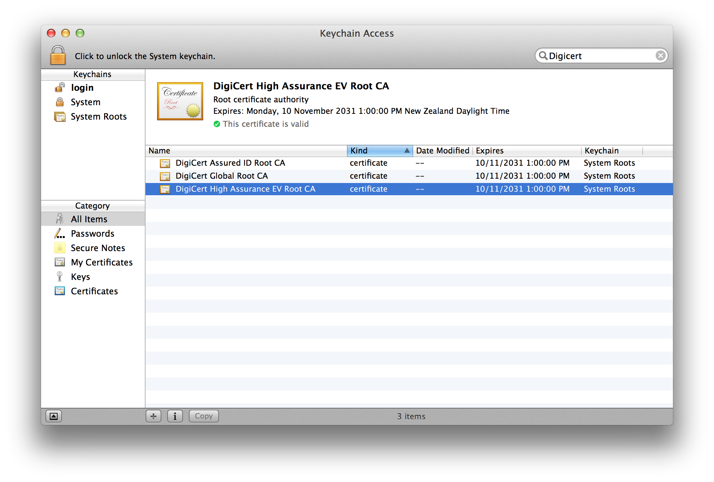Click the search magnifier icon
The image size is (714, 482).
[543, 55]
